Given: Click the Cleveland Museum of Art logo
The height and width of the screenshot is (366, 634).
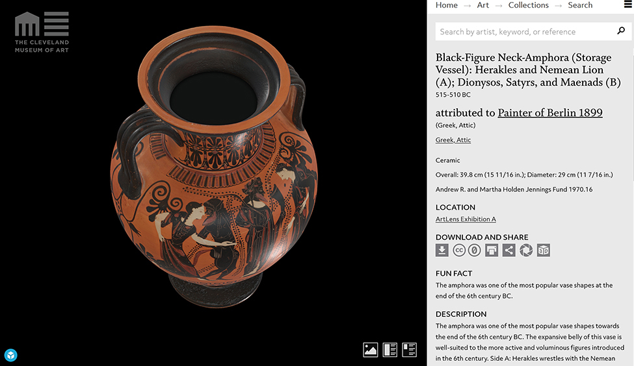Looking at the screenshot, I should (x=42, y=32).
